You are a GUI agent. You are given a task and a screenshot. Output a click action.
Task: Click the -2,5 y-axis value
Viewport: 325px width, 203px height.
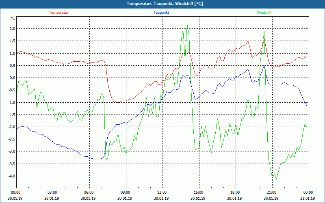pos(12,139)
